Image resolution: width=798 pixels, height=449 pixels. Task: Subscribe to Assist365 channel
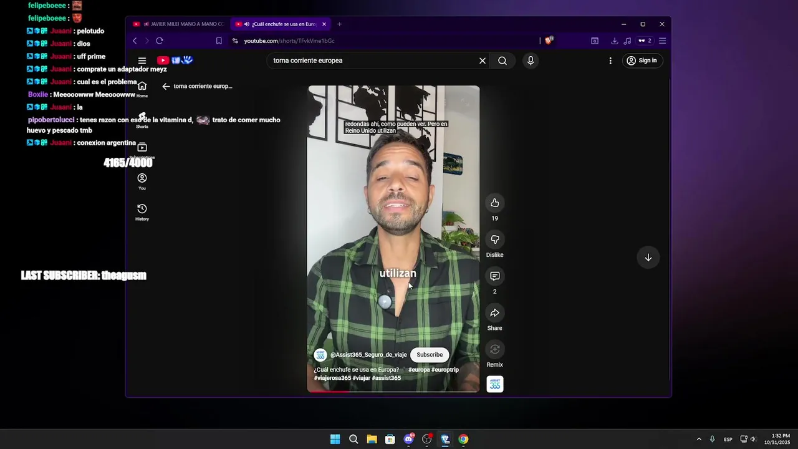[x=430, y=355]
